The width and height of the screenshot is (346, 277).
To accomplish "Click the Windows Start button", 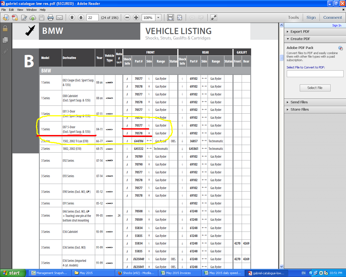I will point(13,273).
